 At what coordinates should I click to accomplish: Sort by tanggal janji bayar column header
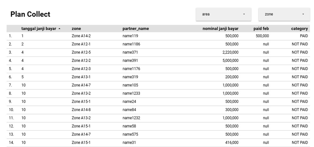[39, 29]
